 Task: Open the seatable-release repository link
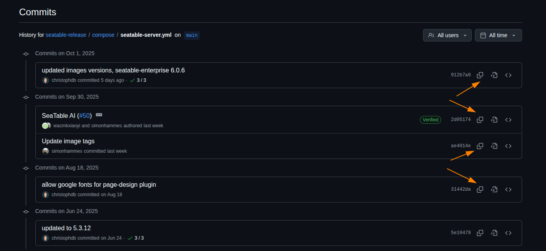click(x=66, y=35)
